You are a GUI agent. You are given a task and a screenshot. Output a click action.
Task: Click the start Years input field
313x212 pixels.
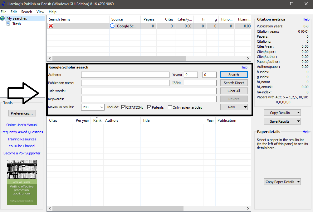point(191,75)
